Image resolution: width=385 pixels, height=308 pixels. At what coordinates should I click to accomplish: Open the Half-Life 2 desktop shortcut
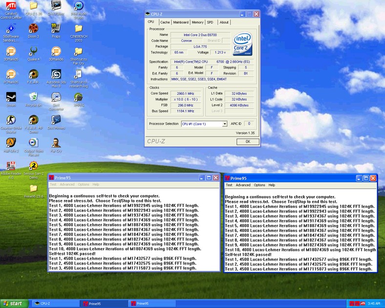coord(11,142)
